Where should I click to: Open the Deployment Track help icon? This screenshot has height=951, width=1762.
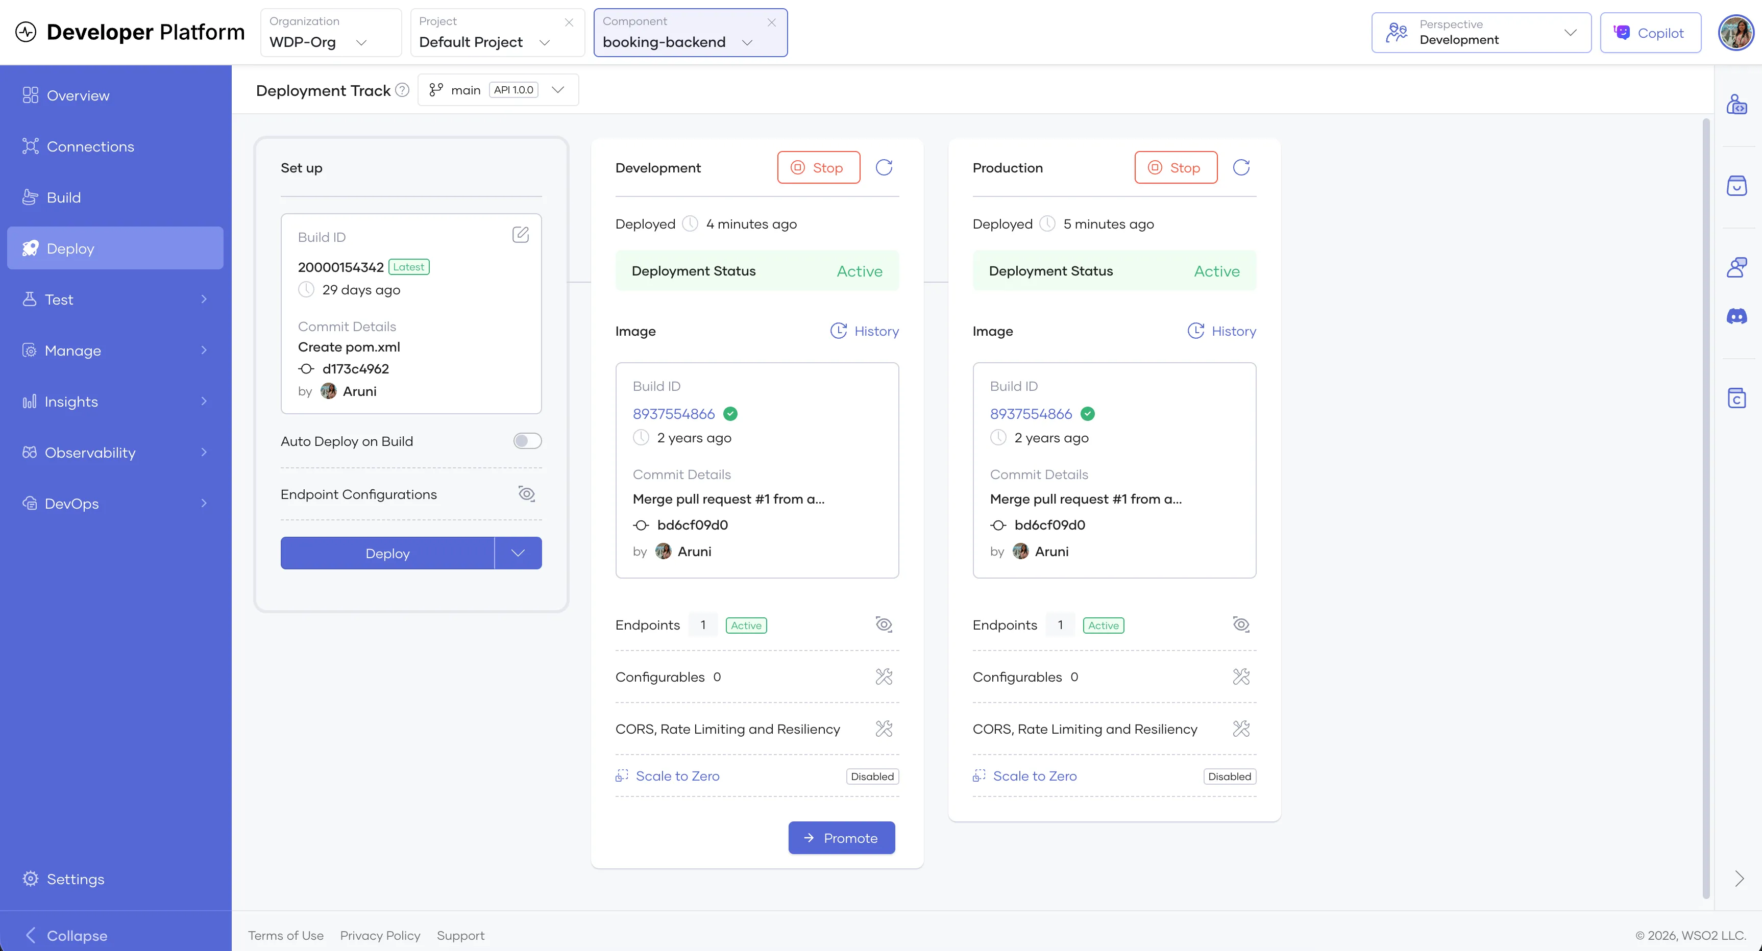coord(402,90)
